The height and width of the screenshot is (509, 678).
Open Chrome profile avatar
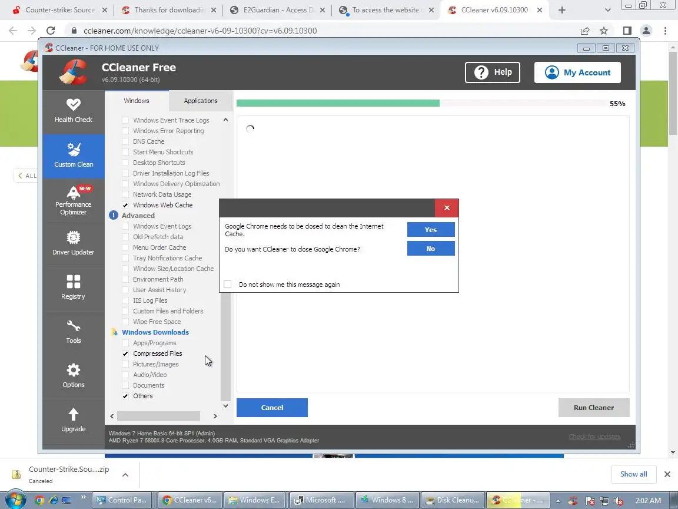tap(646, 30)
